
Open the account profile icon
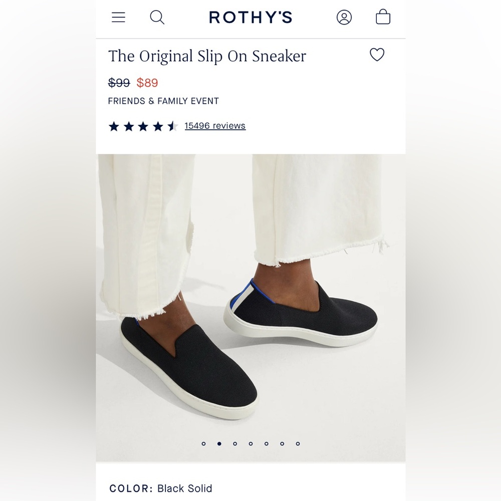(x=344, y=17)
